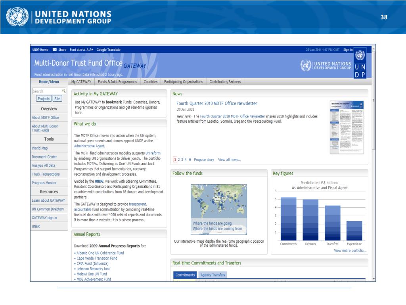Open Participating Organizations tab
This screenshot has height=305, width=406.
184,82
